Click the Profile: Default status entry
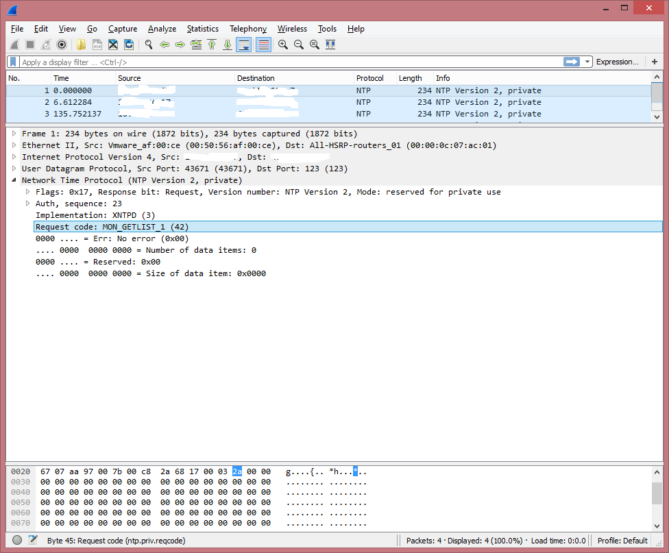The width and height of the screenshot is (669, 553). [622, 541]
